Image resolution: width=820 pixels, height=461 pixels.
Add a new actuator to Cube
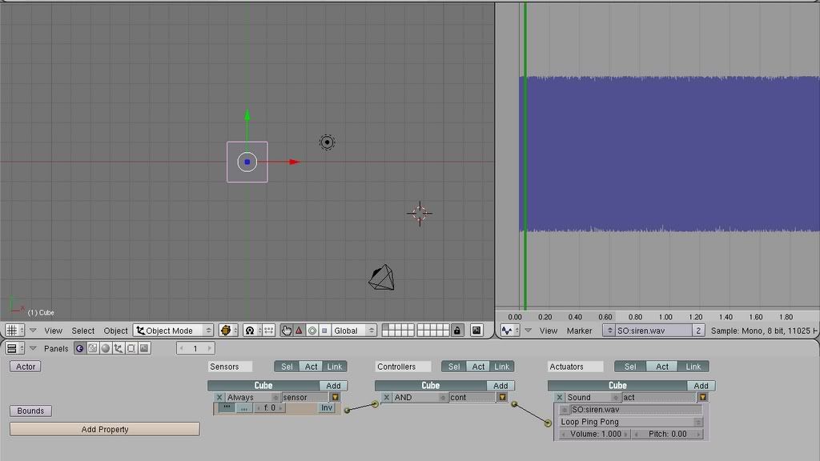tap(701, 385)
